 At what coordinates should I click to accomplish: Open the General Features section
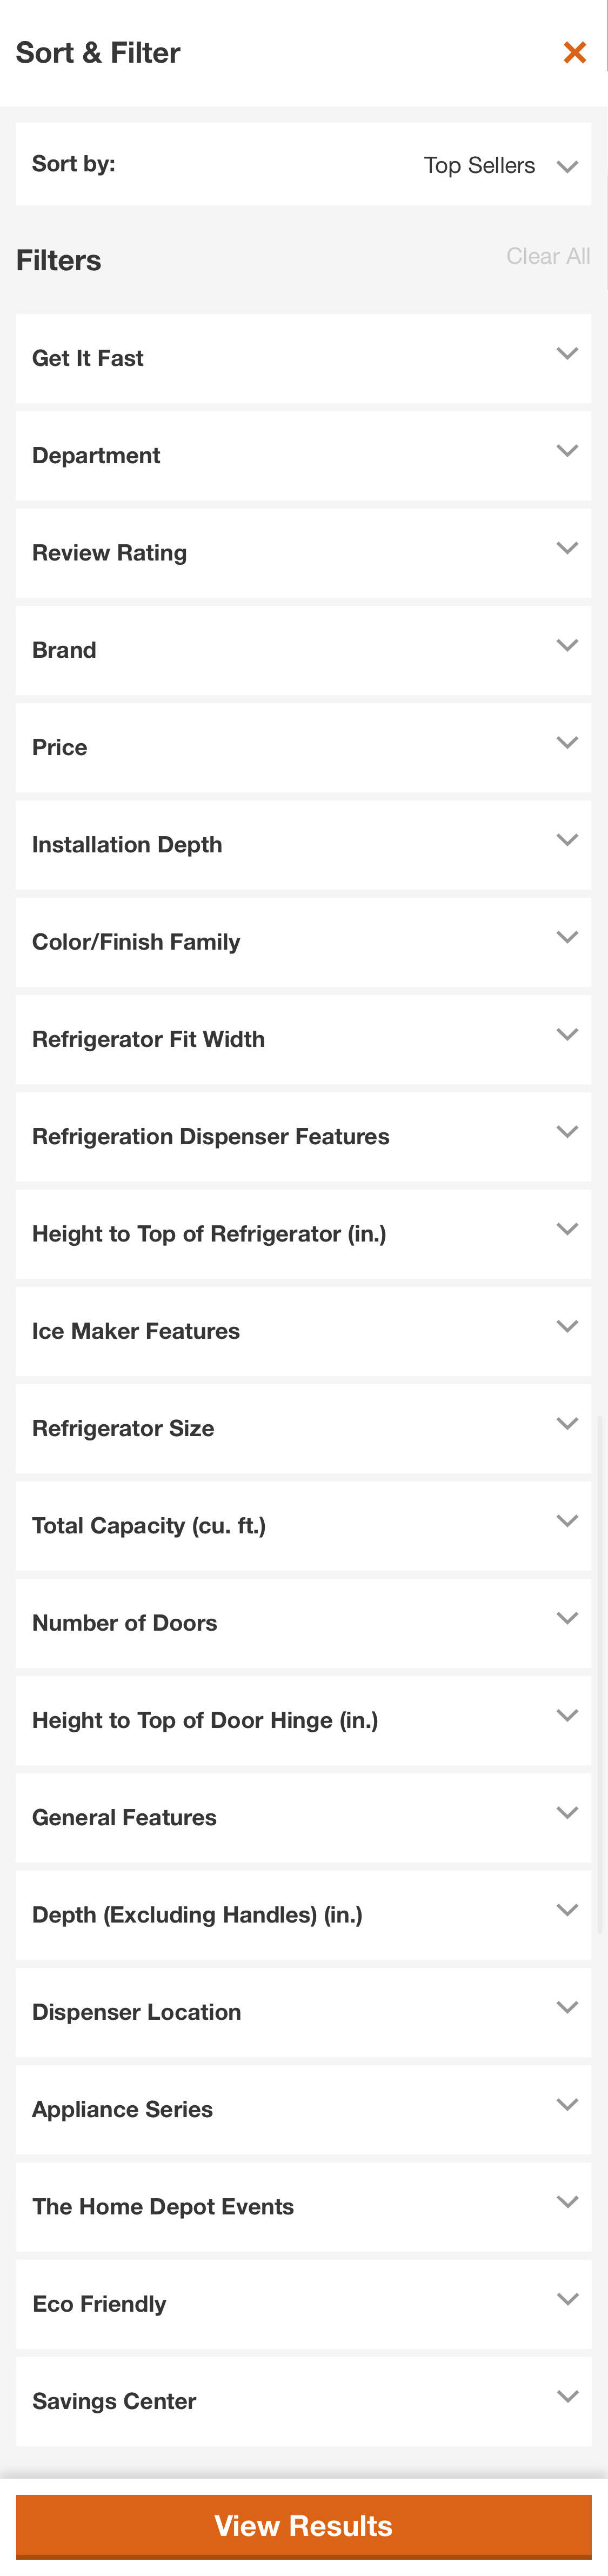tap(304, 1817)
